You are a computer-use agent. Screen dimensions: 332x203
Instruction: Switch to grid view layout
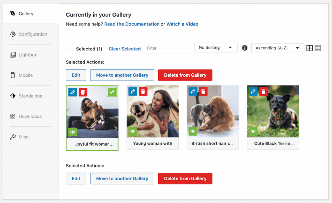pos(310,48)
